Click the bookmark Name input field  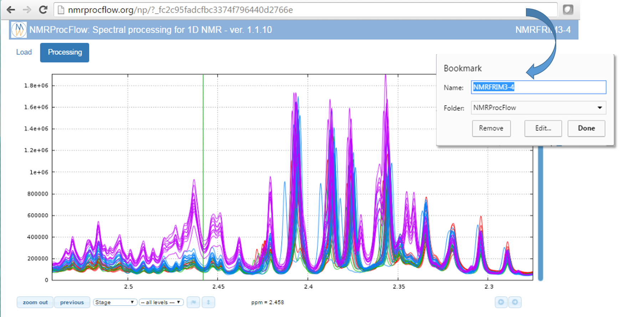[538, 87]
